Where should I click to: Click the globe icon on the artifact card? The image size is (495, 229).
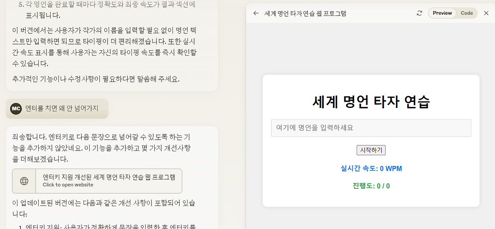(24, 181)
